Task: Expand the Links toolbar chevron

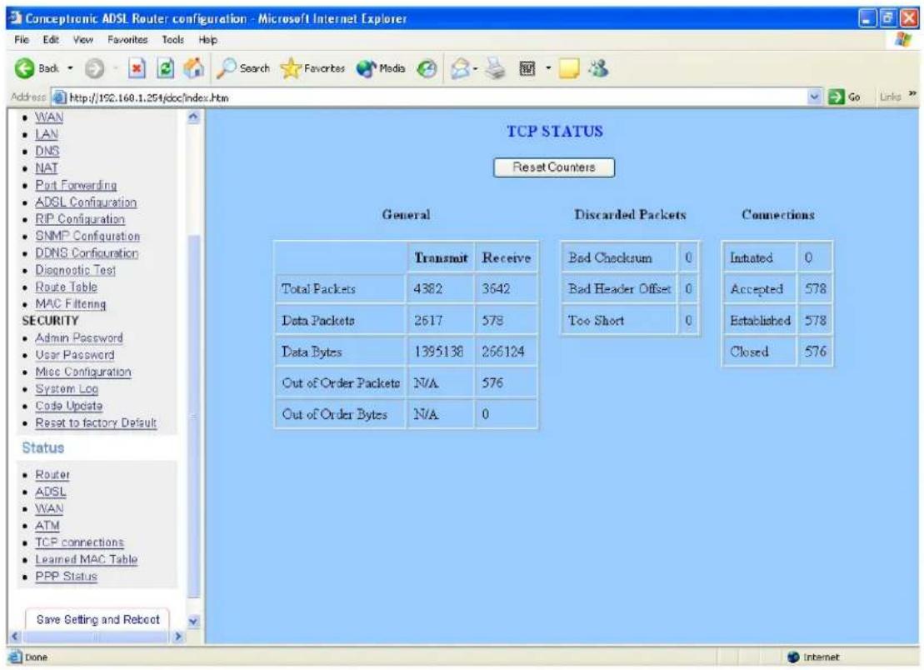Action: pos(912,94)
